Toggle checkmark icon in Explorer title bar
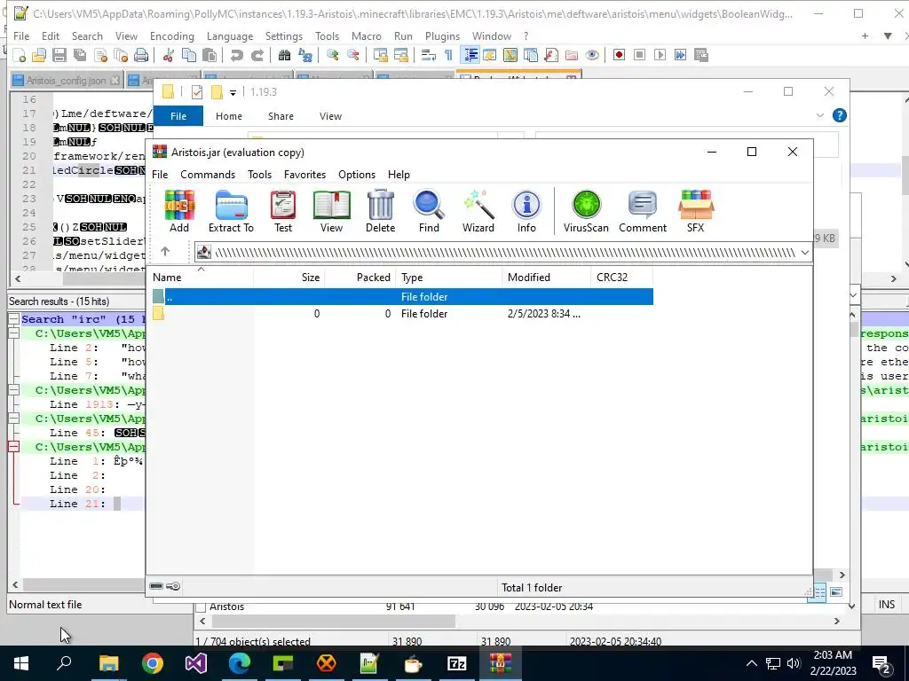Viewport: 909px width, 681px height. coord(197,92)
